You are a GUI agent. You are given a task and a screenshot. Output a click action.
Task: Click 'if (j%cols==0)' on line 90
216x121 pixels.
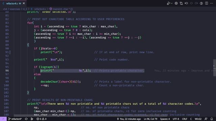[x=46, y=48]
